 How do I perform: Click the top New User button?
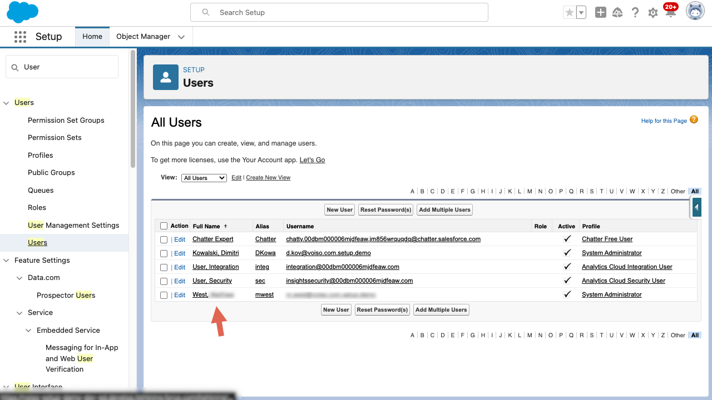340,210
